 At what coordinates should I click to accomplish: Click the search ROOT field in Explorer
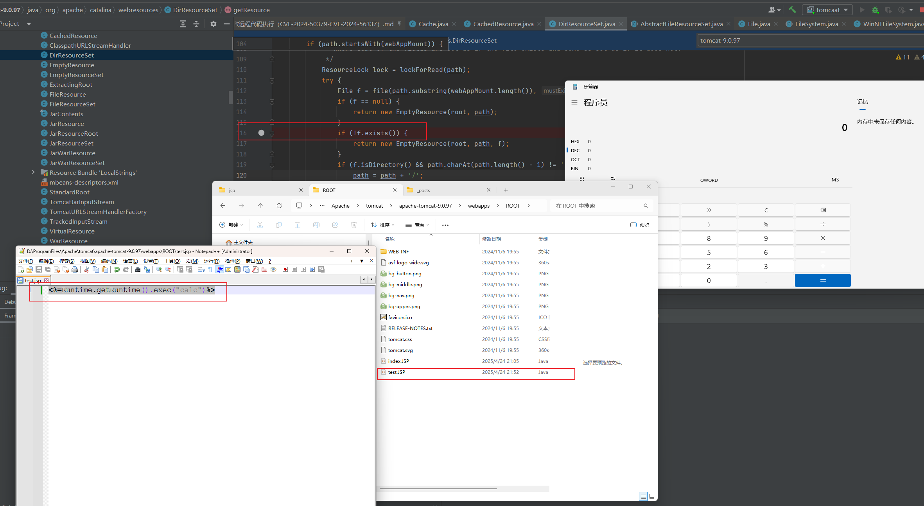click(x=601, y=206)
